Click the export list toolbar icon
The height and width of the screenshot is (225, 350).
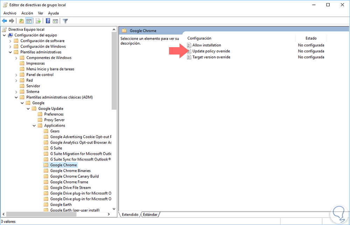[x=38, y=21]
